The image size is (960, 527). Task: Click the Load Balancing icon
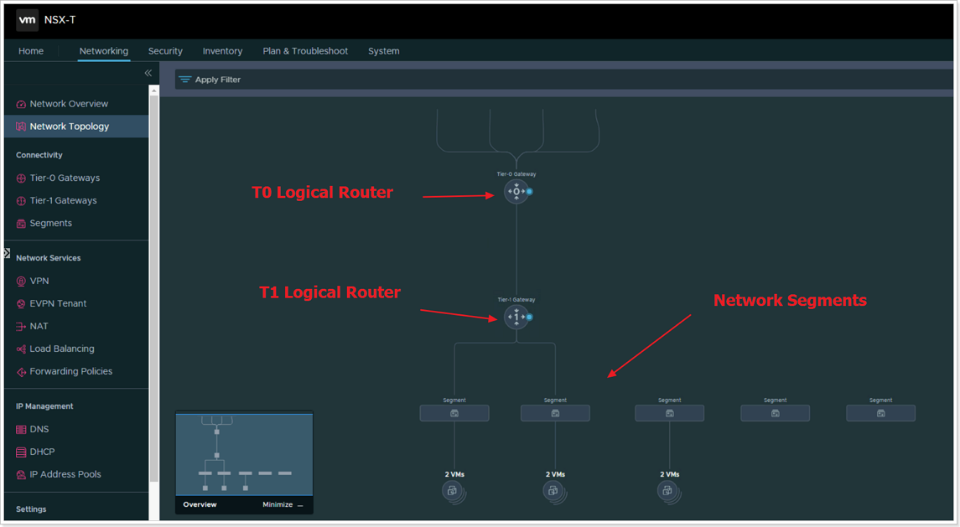pos(21,349)
